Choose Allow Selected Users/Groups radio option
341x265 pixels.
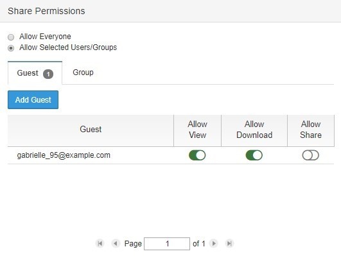[11, 48]
